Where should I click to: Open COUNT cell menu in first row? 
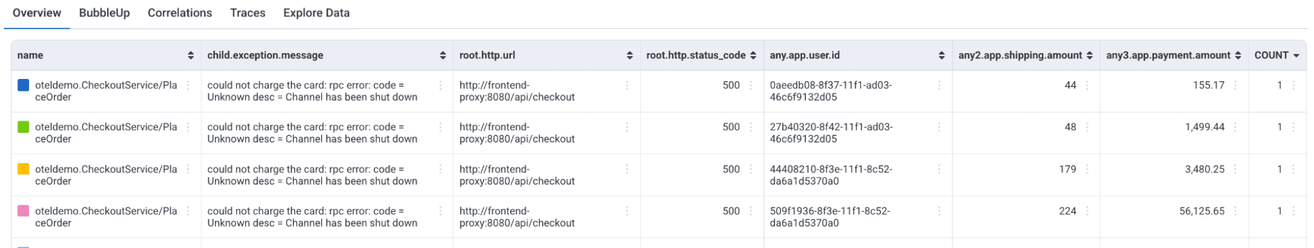pyautogui.click(x=1294, y=86)
